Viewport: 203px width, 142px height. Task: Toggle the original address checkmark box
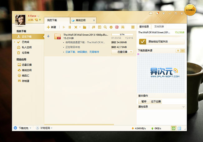[142, 41]
